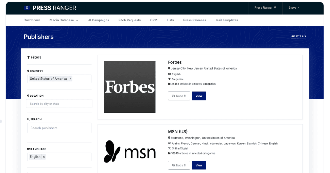Click the Filters funnel icon
330x173 pixels.
pyautogui.click(x=28, y=57)
